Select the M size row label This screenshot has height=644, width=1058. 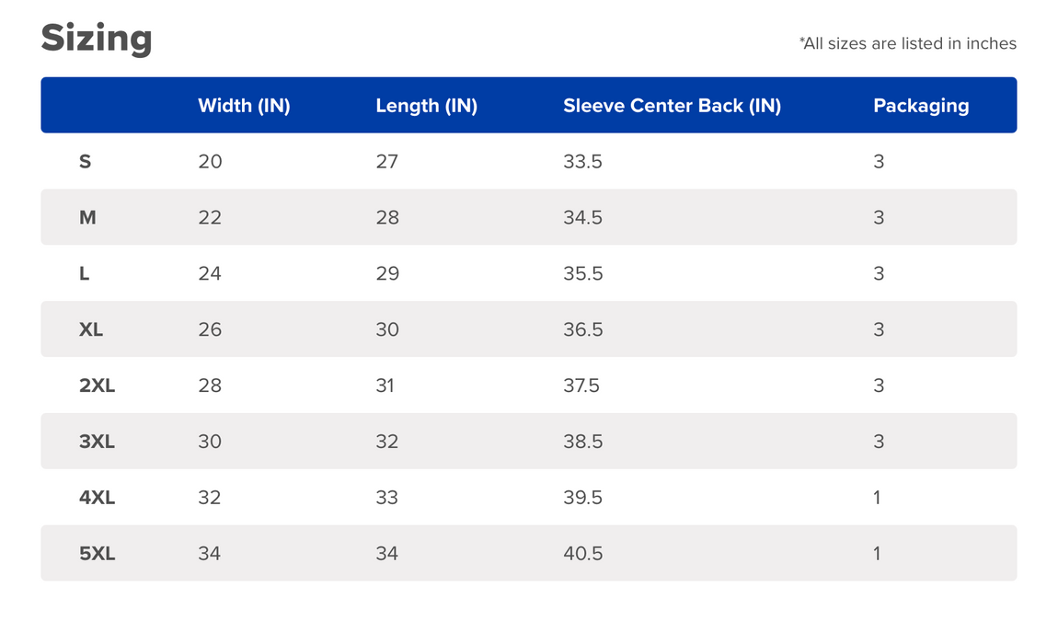point(87,218)
